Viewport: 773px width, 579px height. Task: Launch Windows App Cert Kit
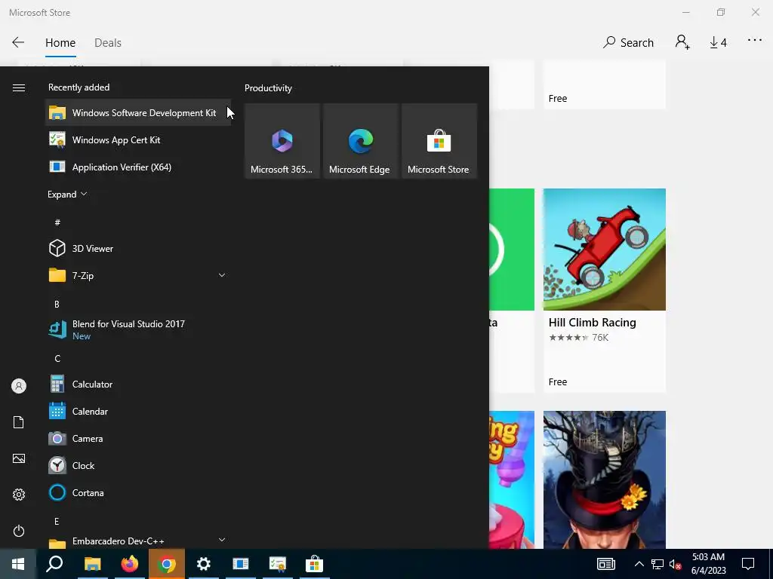(x=138, y=139)
